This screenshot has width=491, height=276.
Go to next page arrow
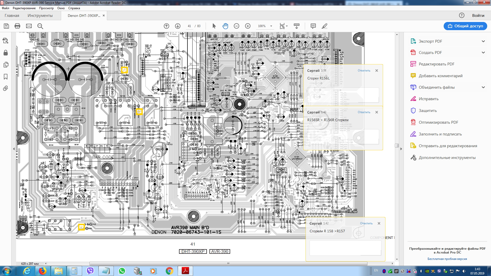point(178,26)
